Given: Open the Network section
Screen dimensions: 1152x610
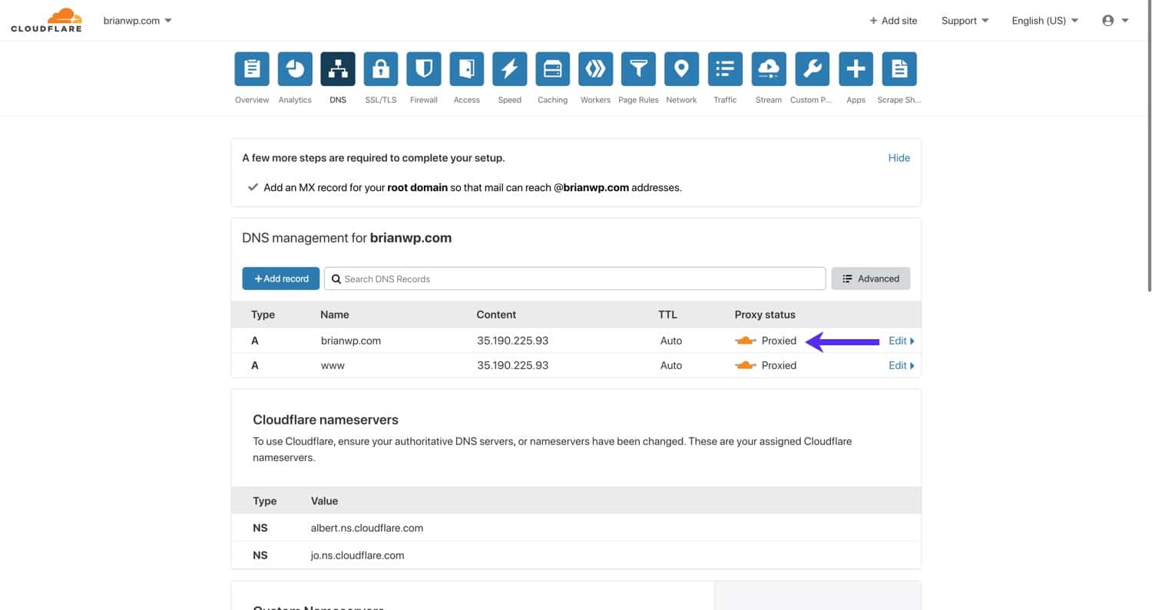Looking at the screenshot, I should tap(681, 68).
